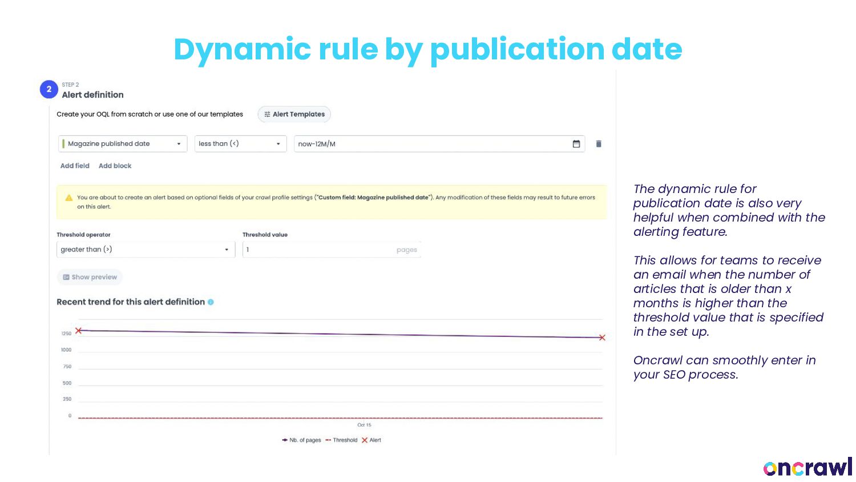The width and height of the screenshot is (856, 482).
Task: Click the Add block link
Action: (x=115, y=166)
